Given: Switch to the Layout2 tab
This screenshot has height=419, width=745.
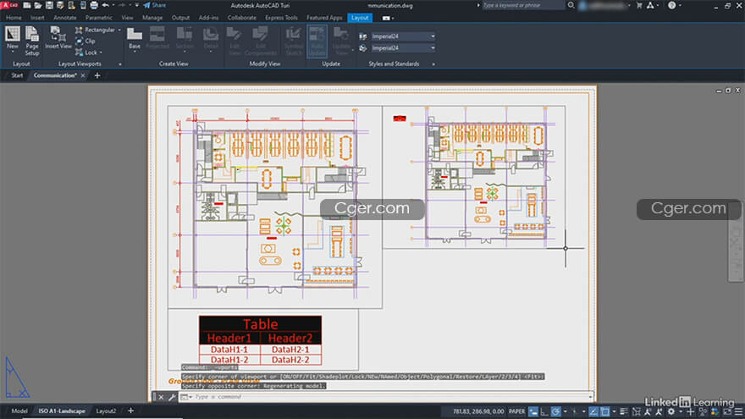Looking at the screenshot, I should [x=106, y=411].
